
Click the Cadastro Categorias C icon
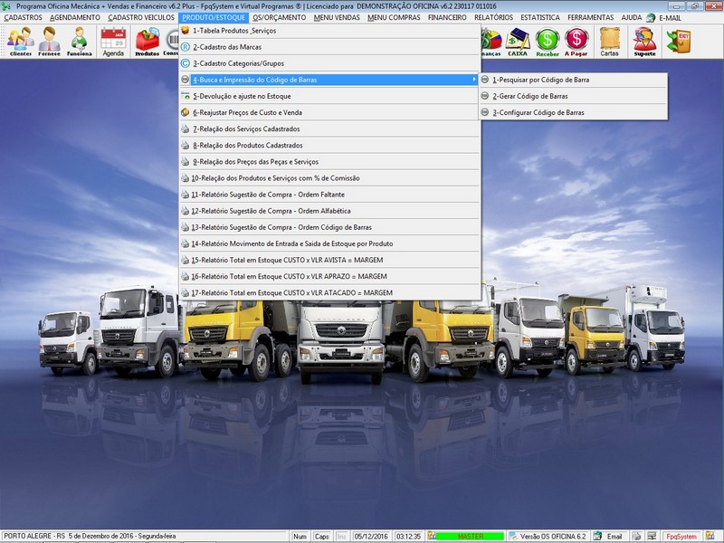point(186,63)
